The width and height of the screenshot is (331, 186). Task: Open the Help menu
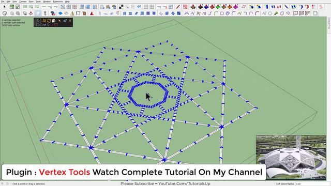click(67, 2)
